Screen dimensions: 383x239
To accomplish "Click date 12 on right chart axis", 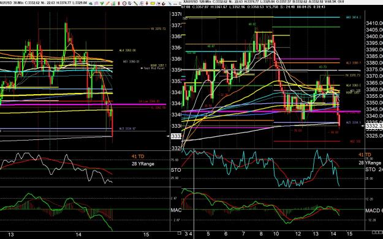I will pos(298,234).
